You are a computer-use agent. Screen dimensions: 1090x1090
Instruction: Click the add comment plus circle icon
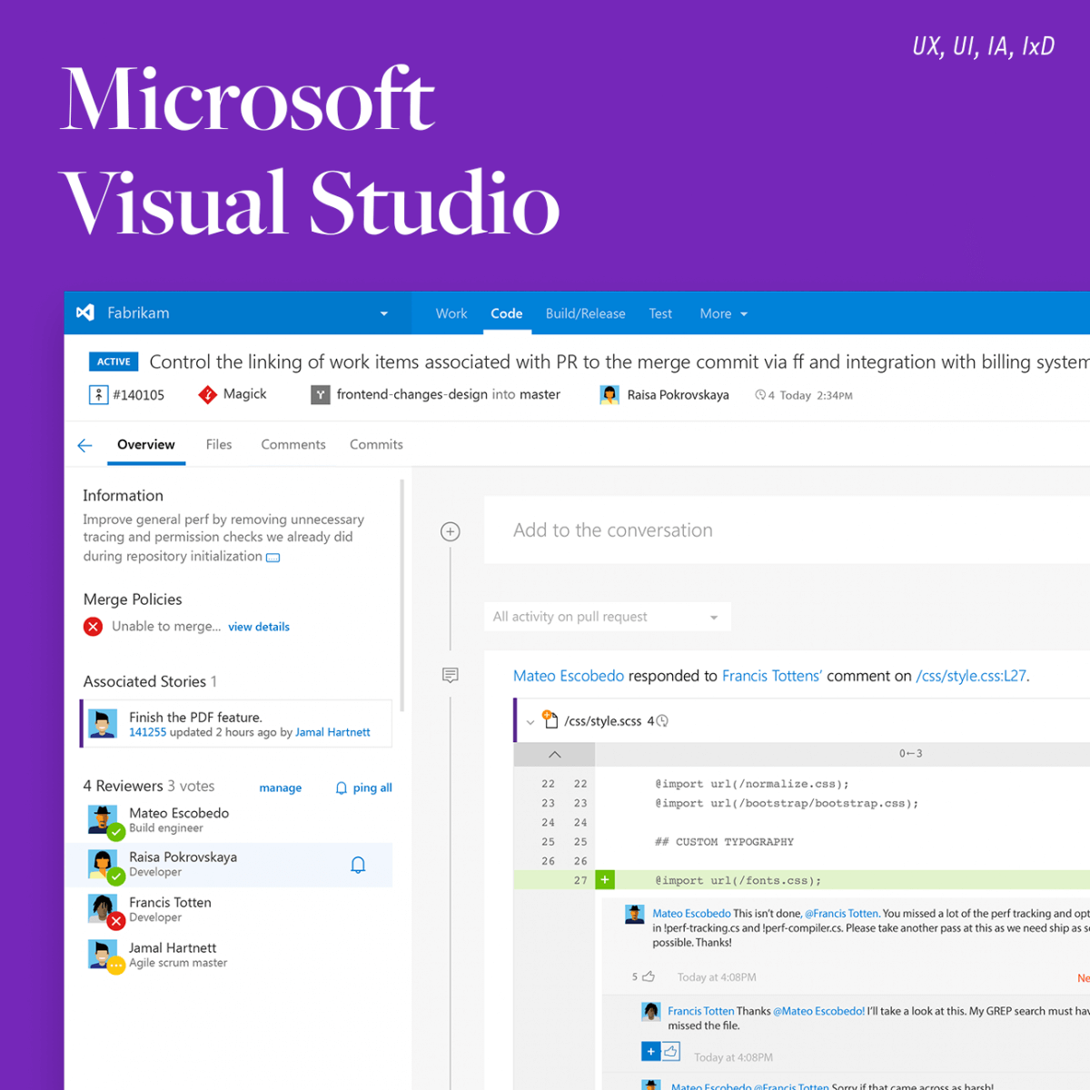451,531
